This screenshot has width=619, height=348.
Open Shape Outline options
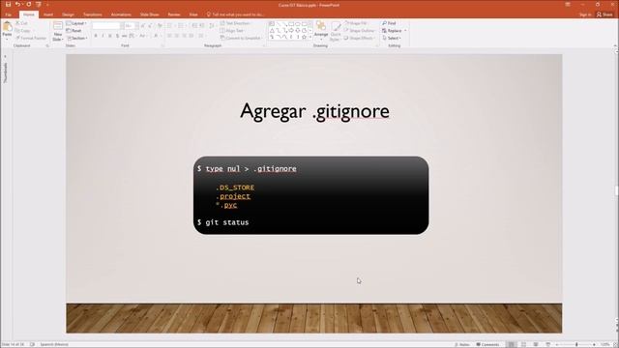coord(360,30)
